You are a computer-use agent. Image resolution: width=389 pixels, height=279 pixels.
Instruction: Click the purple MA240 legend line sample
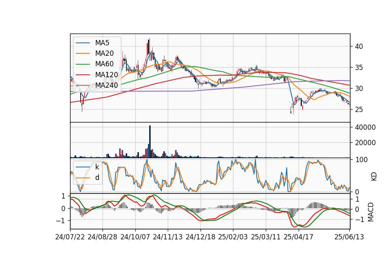[x=83, y=85]
